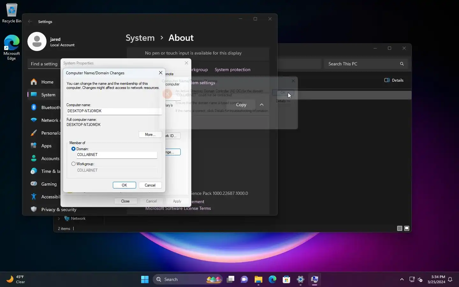This screenshot has width=459, height=287.
Task: Close System Properties window with X
Action: (186, 63)
